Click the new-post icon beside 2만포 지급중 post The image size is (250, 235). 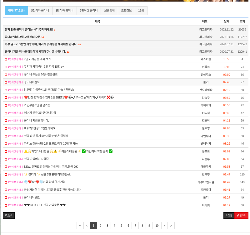6,59
